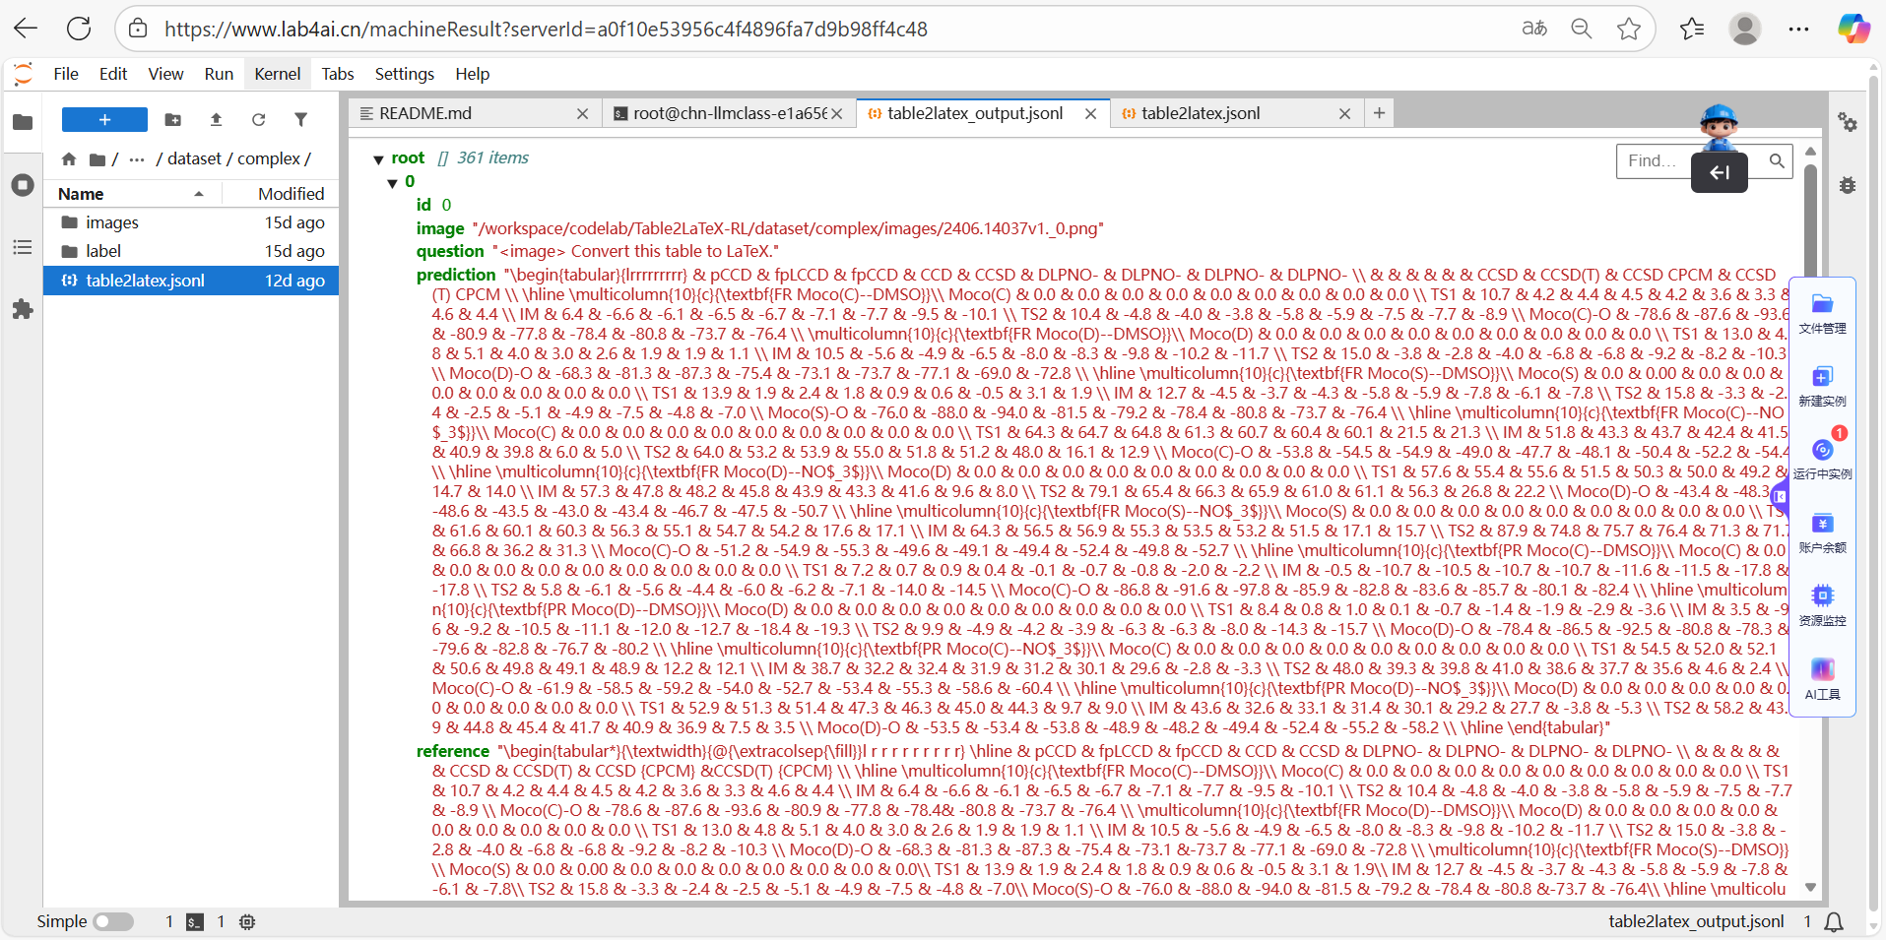Image resolution: width=1886 pixels, height=940 pixels.
Task: Toggle the file filter funnel icon
Action: coord(300,120)
